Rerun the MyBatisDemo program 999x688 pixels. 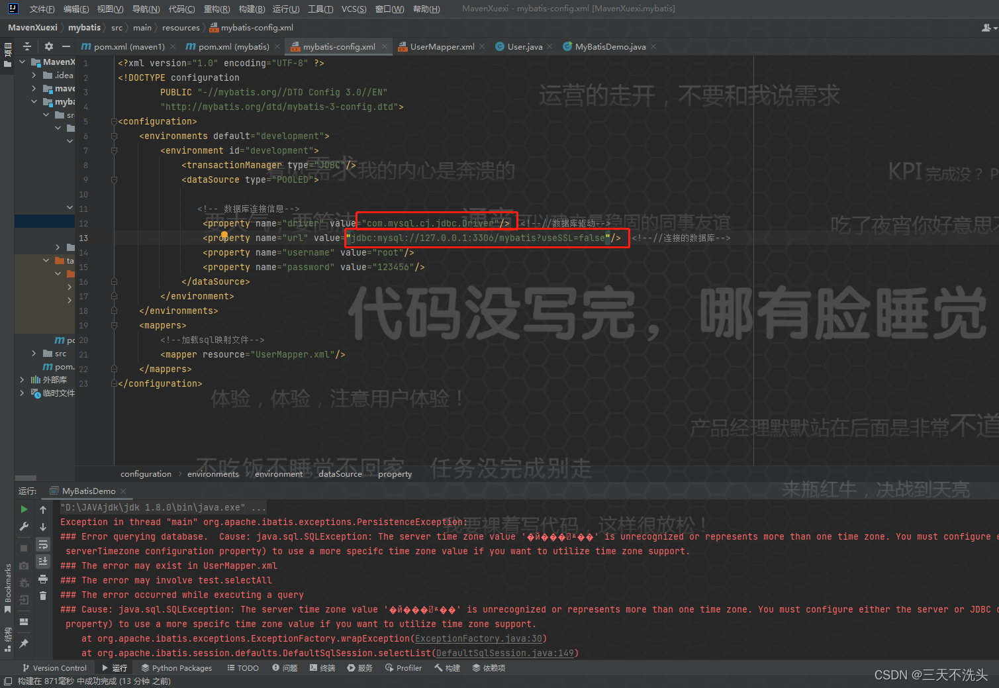tap(24, 509)
